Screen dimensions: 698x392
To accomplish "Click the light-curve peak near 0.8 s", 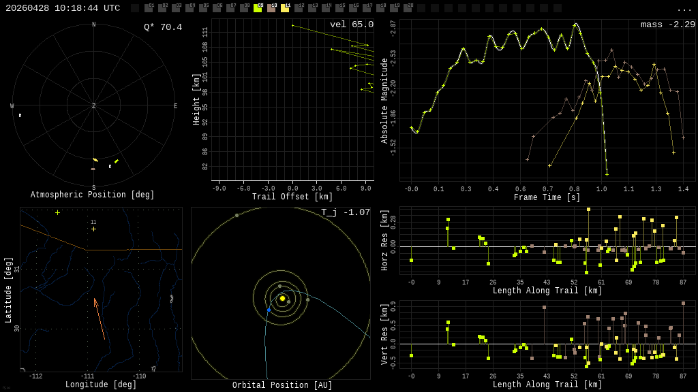I will [x=575, y=24].
